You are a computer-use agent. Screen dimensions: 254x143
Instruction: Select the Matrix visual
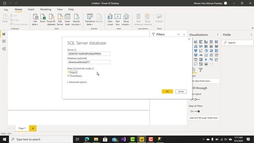pos(201,60)
